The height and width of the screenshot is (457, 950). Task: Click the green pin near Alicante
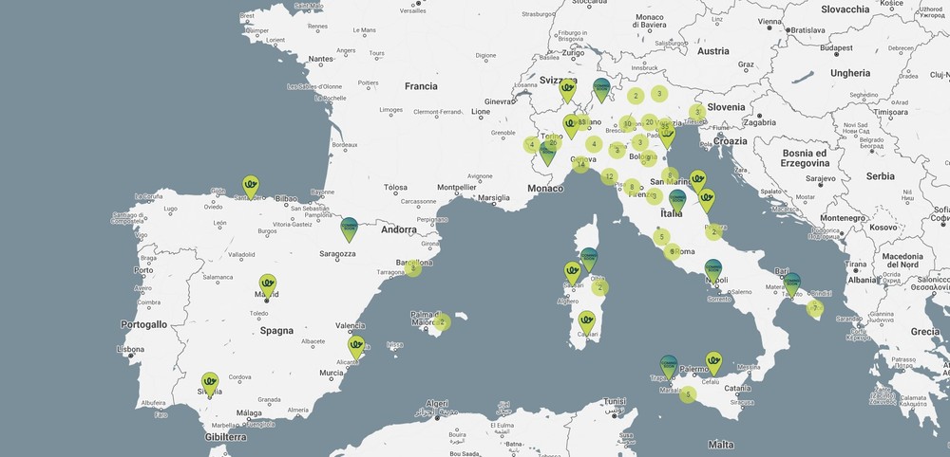pos(356,345)
